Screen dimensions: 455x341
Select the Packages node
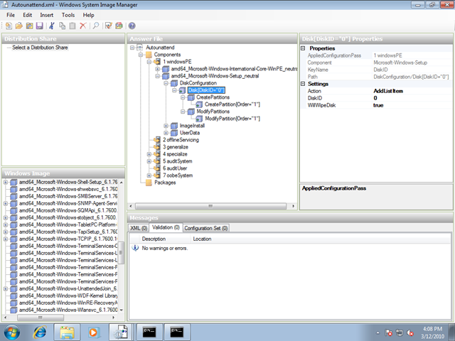click(x=165, y=183)
